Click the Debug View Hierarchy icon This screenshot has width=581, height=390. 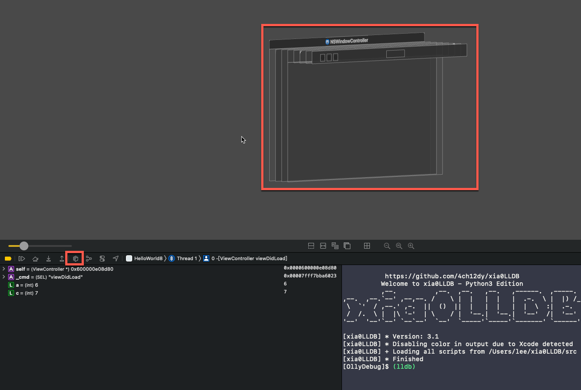click(x=75, y=258)
